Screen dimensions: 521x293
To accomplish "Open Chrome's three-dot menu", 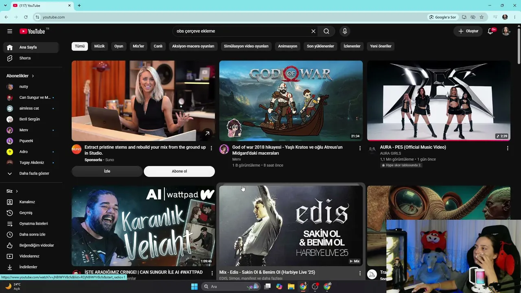I will pyautogui.click(x=515, y=17).
